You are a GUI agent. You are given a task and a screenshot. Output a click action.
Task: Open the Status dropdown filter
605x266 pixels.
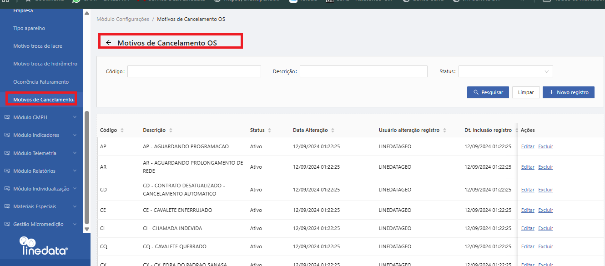coord(505,71)
